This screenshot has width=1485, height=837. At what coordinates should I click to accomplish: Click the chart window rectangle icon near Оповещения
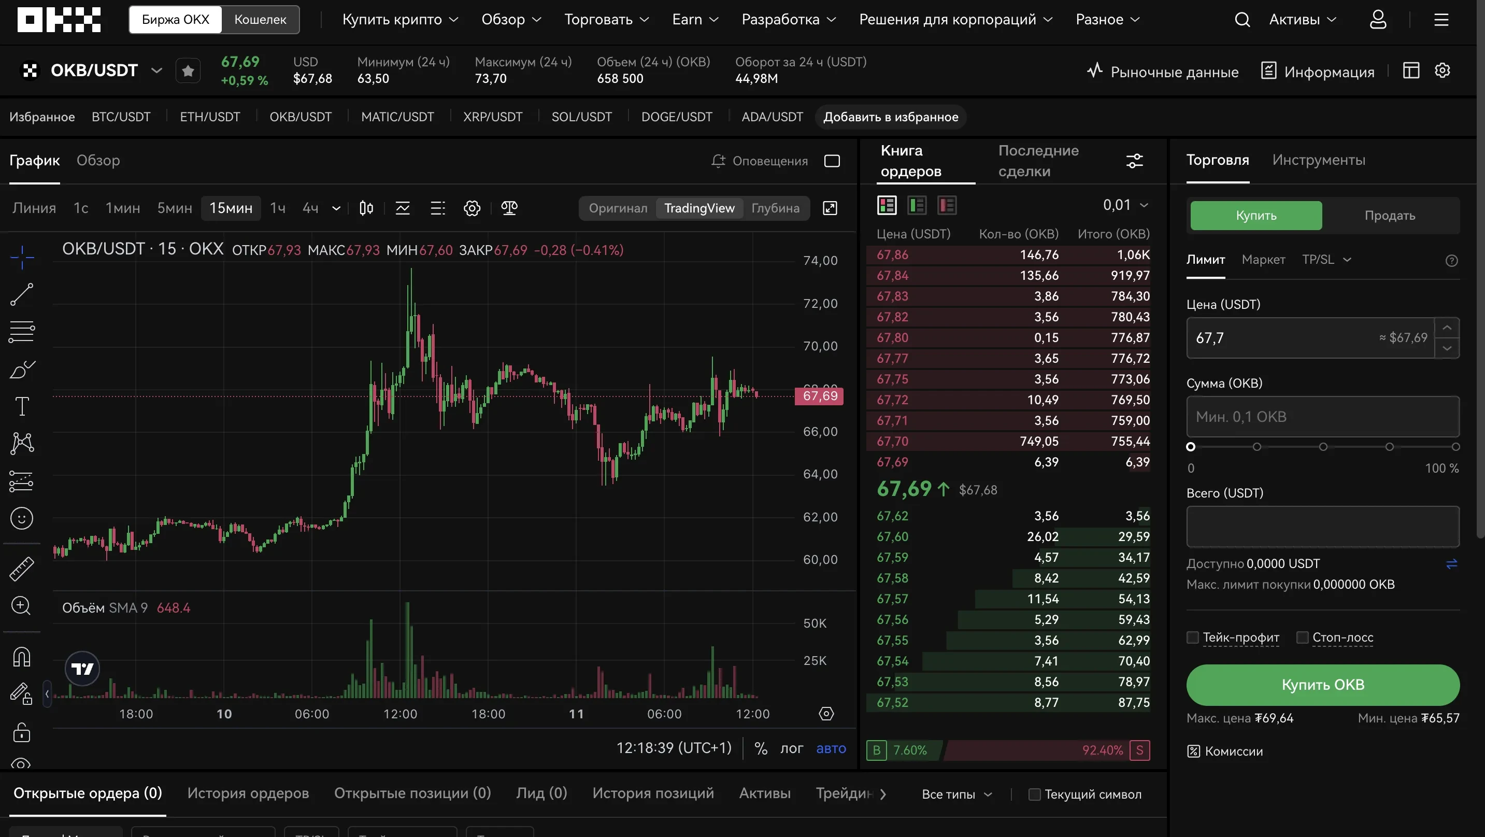tap(832, 161)
